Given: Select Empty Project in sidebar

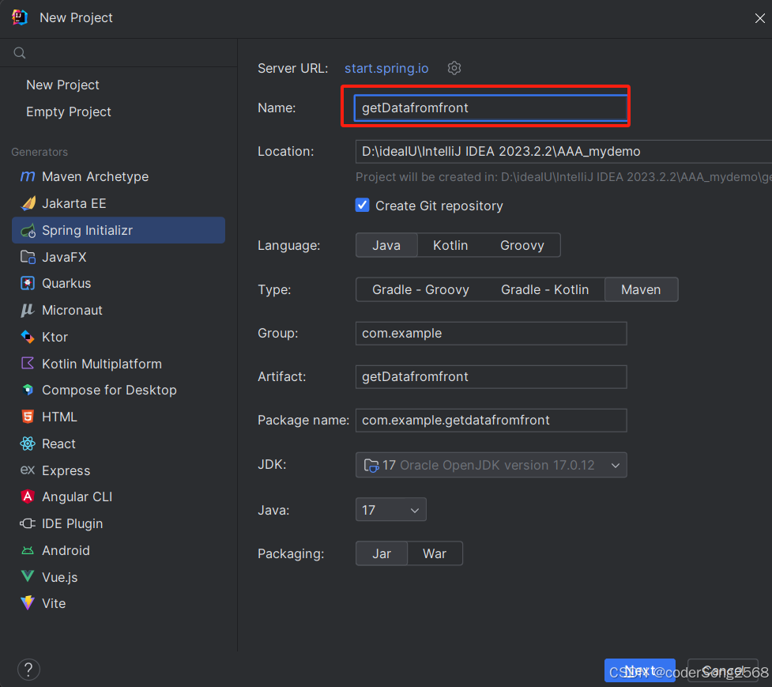Looking at the screenshot, I should [x=69, y=111].
